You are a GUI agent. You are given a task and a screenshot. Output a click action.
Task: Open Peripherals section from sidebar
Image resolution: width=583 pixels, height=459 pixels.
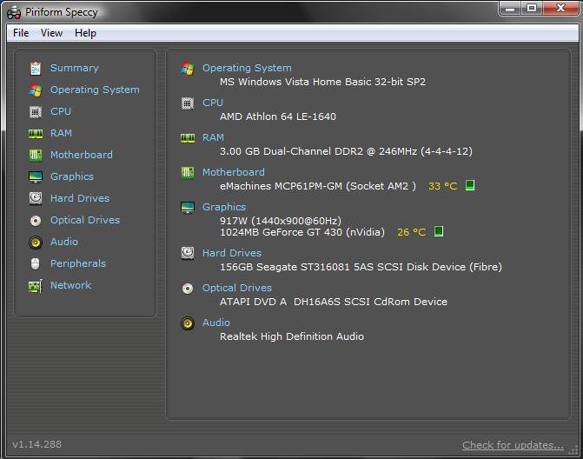coord(78,263)
